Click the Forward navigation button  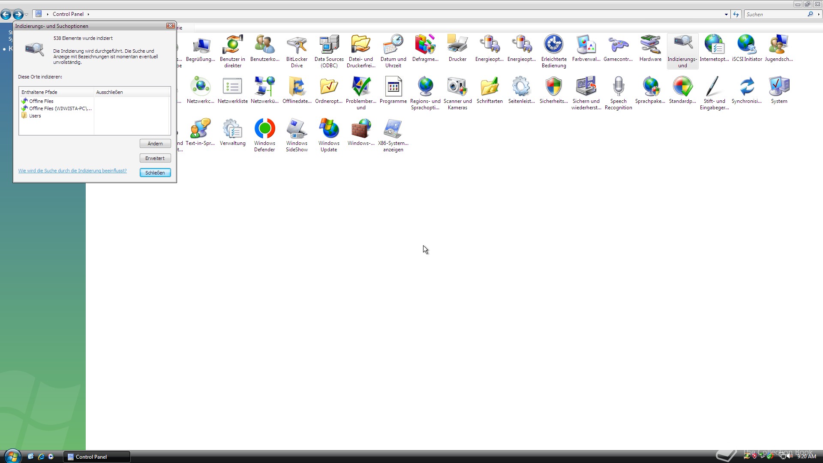18,15
